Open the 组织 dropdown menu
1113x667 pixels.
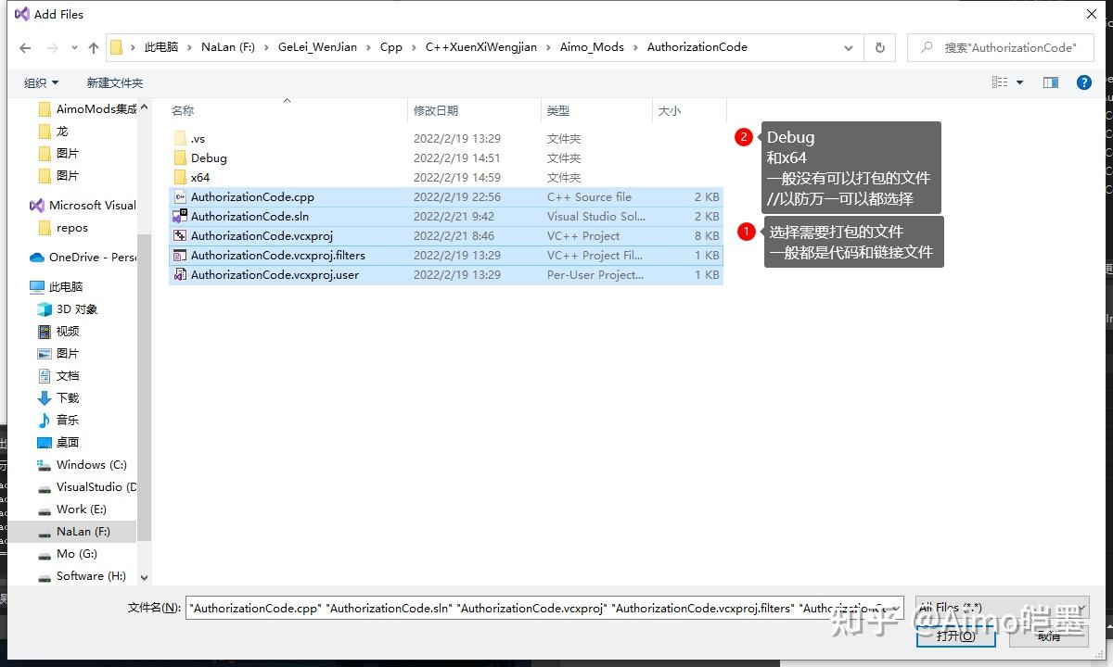(39, 82)
